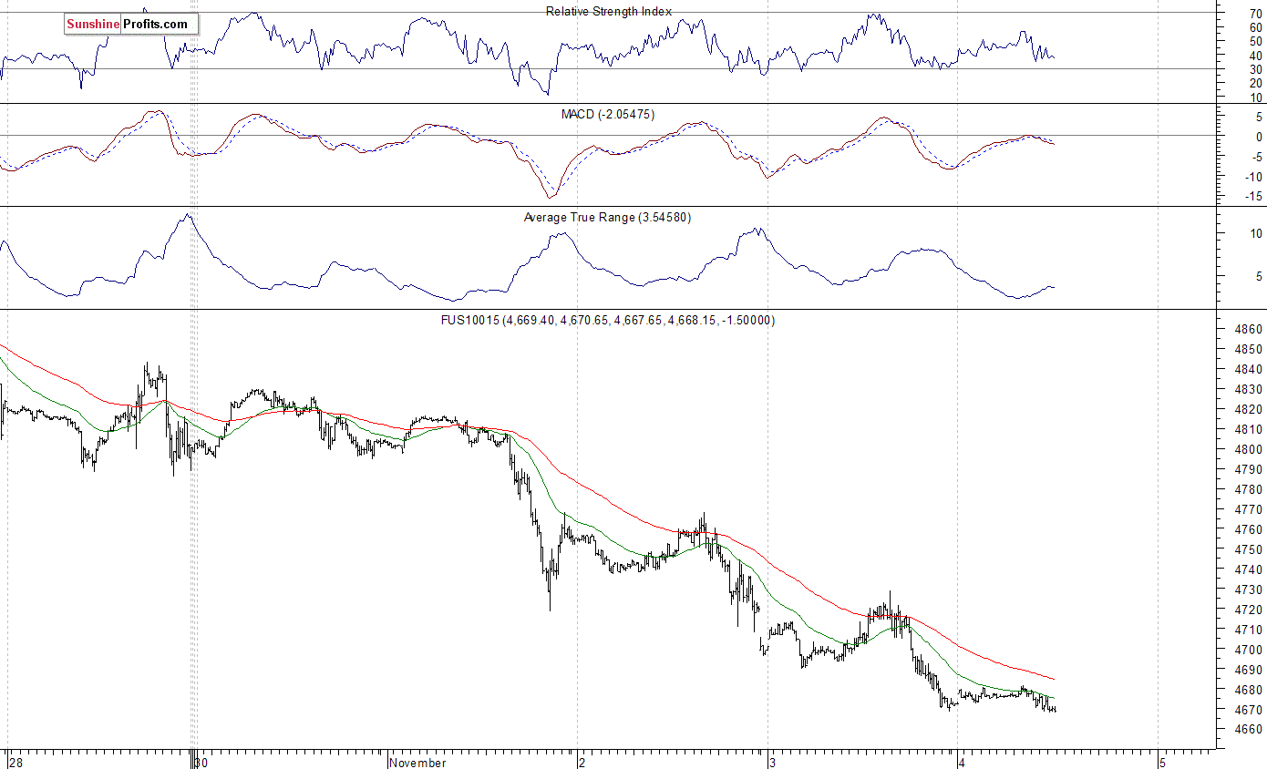The image size is (1267, 769).
Task: Click the 0 level on MACD axis
Action: pyautogui.click(x=1259, y=137)
